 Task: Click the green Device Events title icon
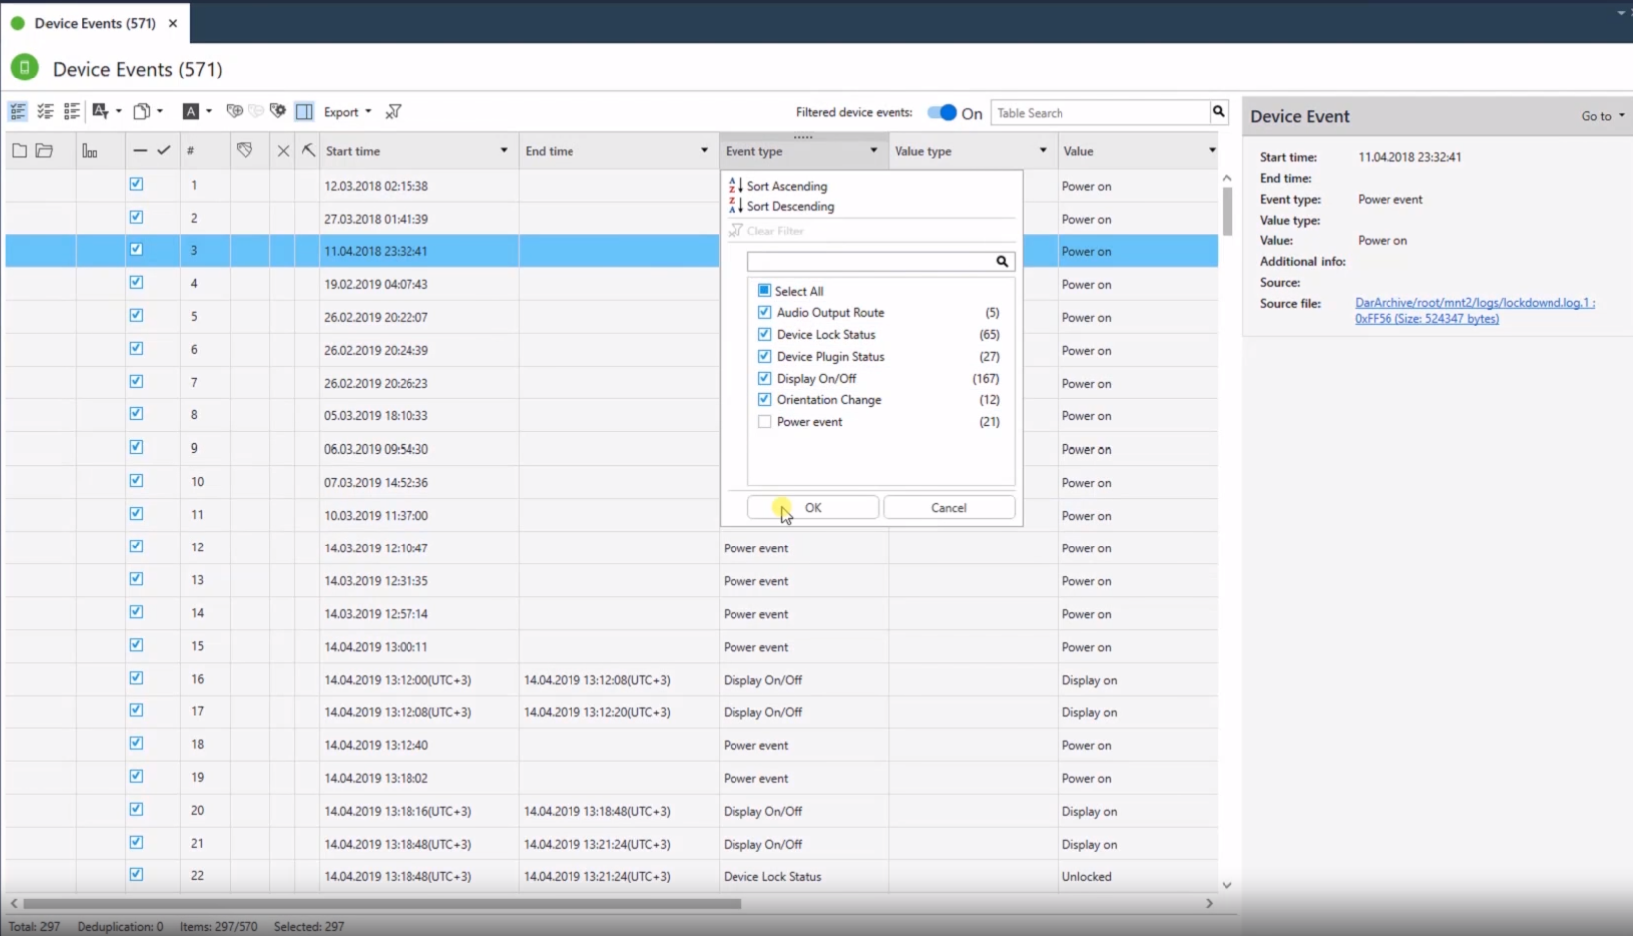(x=25, y=68)
